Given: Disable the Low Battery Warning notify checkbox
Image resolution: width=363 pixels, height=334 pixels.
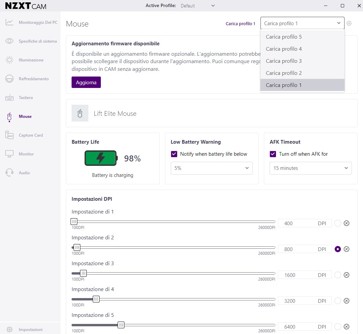Looking at the screenshot, I should [174, 154].
